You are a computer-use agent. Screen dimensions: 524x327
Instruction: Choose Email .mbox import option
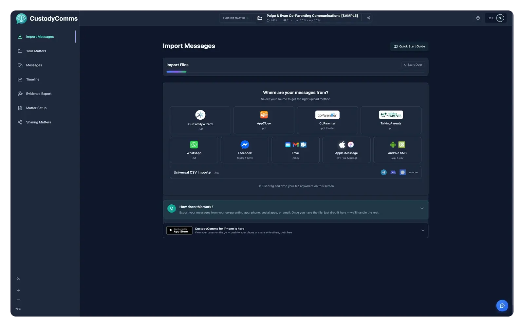pos(296,150)
